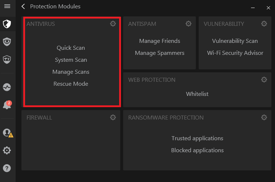Viewport: 275px width, 182px height.
Task: Go back using the arrow beside Protection Modules
Action: coord(23,7)
